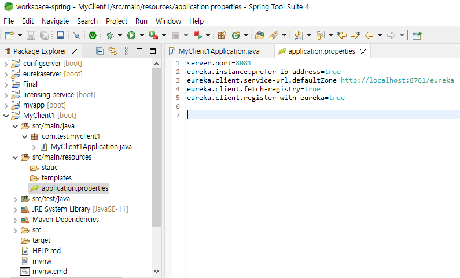Close the application.properties editor tab
Screen dimensions: 460x278
363,52
